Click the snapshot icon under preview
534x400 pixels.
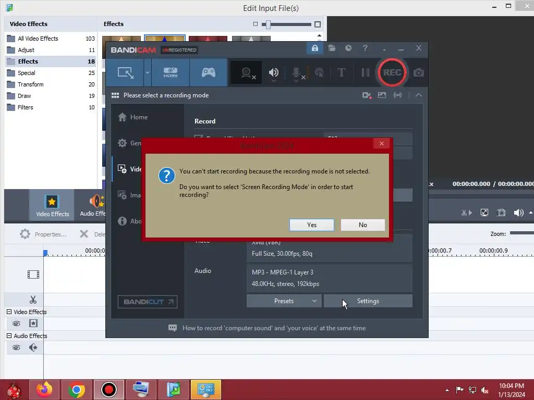pyautogui.click(x=501, y=213)
